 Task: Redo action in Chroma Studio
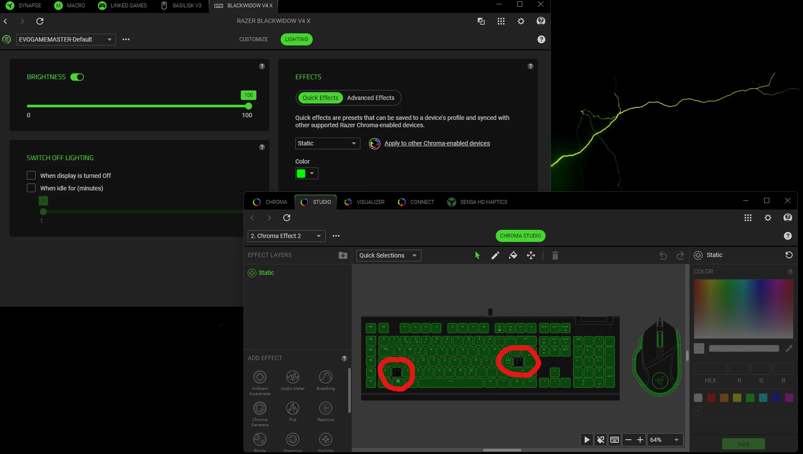pos(680,255)
